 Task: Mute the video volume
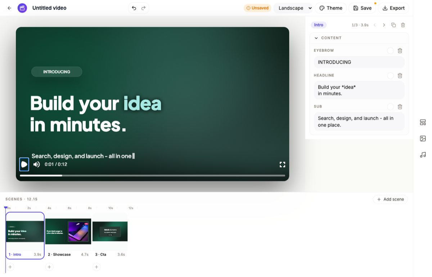37,164
